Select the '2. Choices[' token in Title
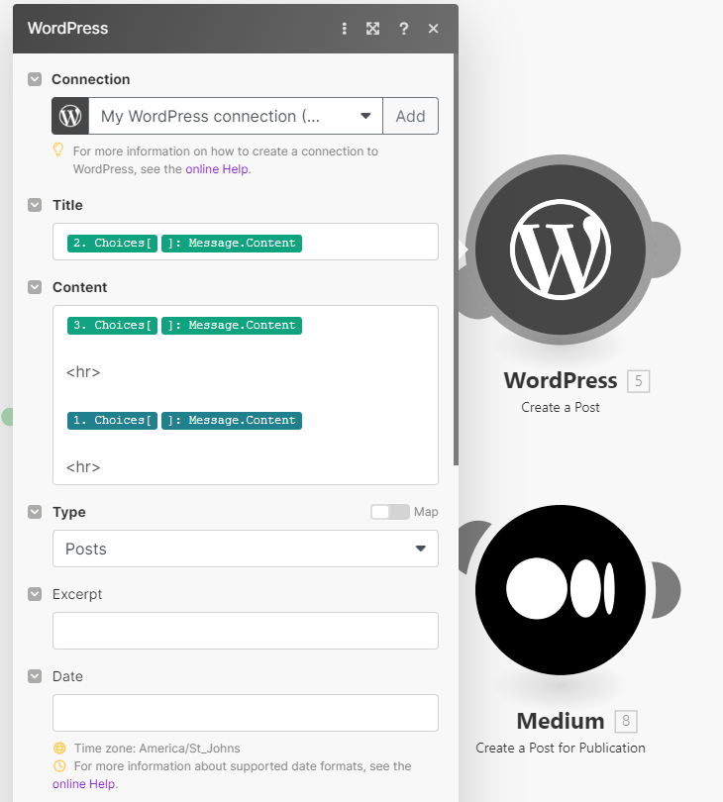The width and height of the screenshot is (723, 802). [x=112, y=244]
